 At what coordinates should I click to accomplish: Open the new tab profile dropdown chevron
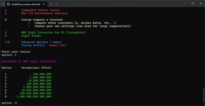pos(56,4)
